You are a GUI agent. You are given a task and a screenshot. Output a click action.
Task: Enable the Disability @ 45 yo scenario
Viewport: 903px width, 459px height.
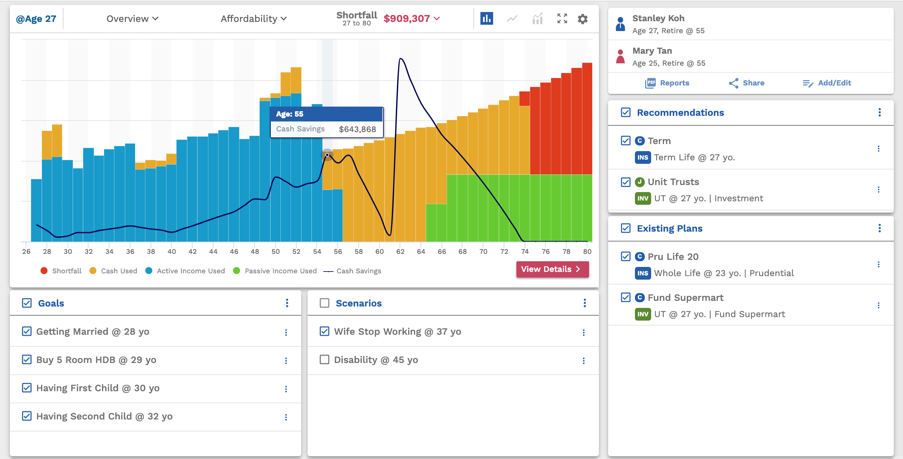pyautogui.click(x=325, y=360)
